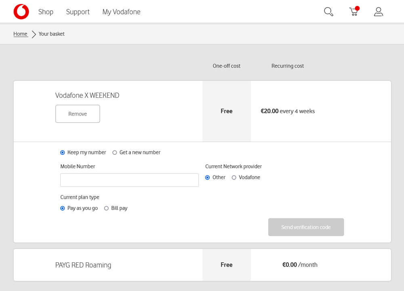Viewport: 404px width, 291px height.
Task: Click Send verification code button
Action: (x=306, y=227)
